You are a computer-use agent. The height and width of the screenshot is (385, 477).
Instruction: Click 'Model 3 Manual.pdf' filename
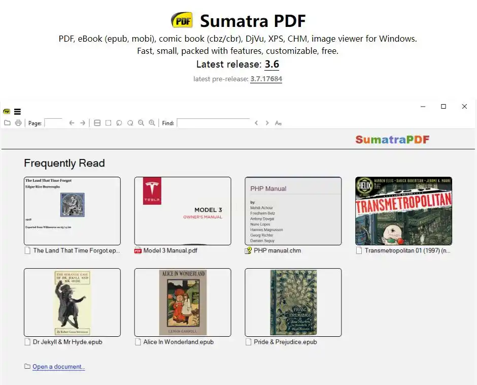point(171,250)
